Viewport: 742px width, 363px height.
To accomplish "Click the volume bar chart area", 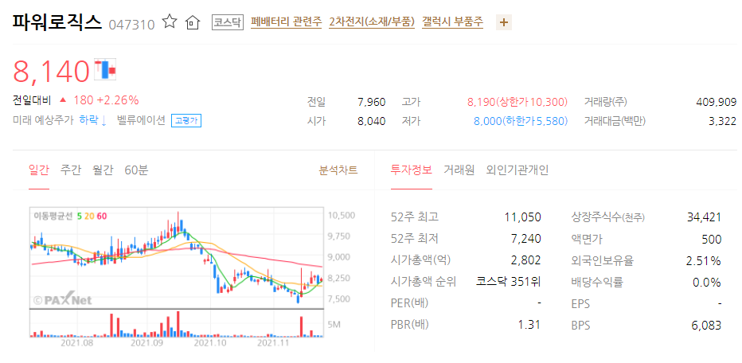I will [x=177, y=323].
